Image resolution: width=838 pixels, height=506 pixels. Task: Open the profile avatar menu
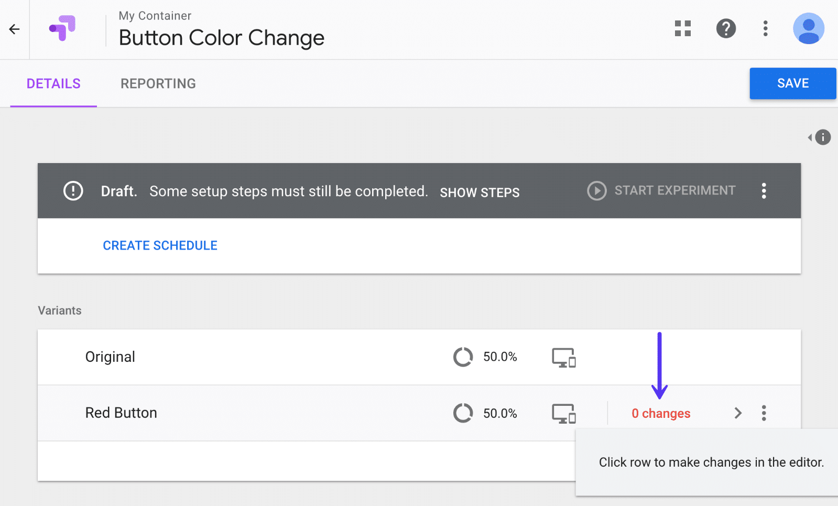pyautogui.click(x=808, y=29)
